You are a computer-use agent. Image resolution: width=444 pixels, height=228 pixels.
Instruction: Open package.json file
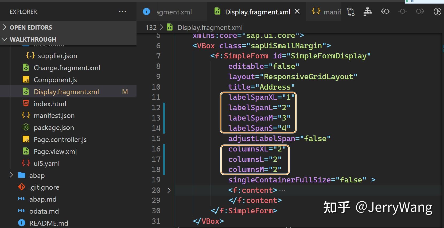(54, 127)
